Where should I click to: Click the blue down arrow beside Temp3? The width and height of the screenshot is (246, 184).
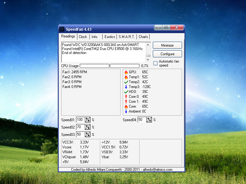click(126, 87)
